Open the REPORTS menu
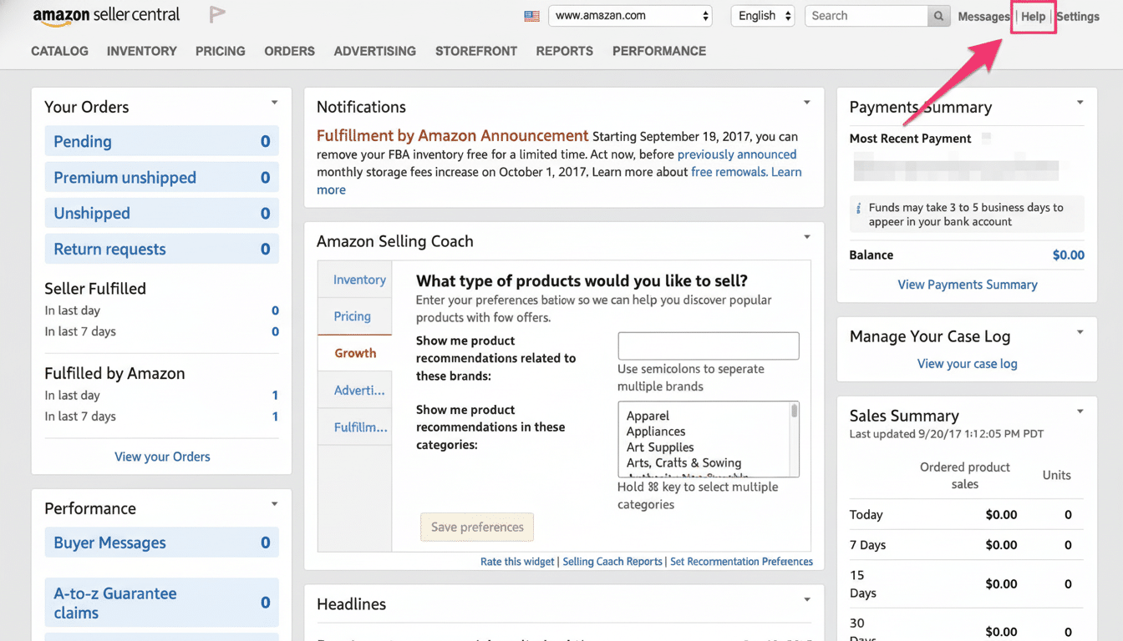 click(564, 51)
